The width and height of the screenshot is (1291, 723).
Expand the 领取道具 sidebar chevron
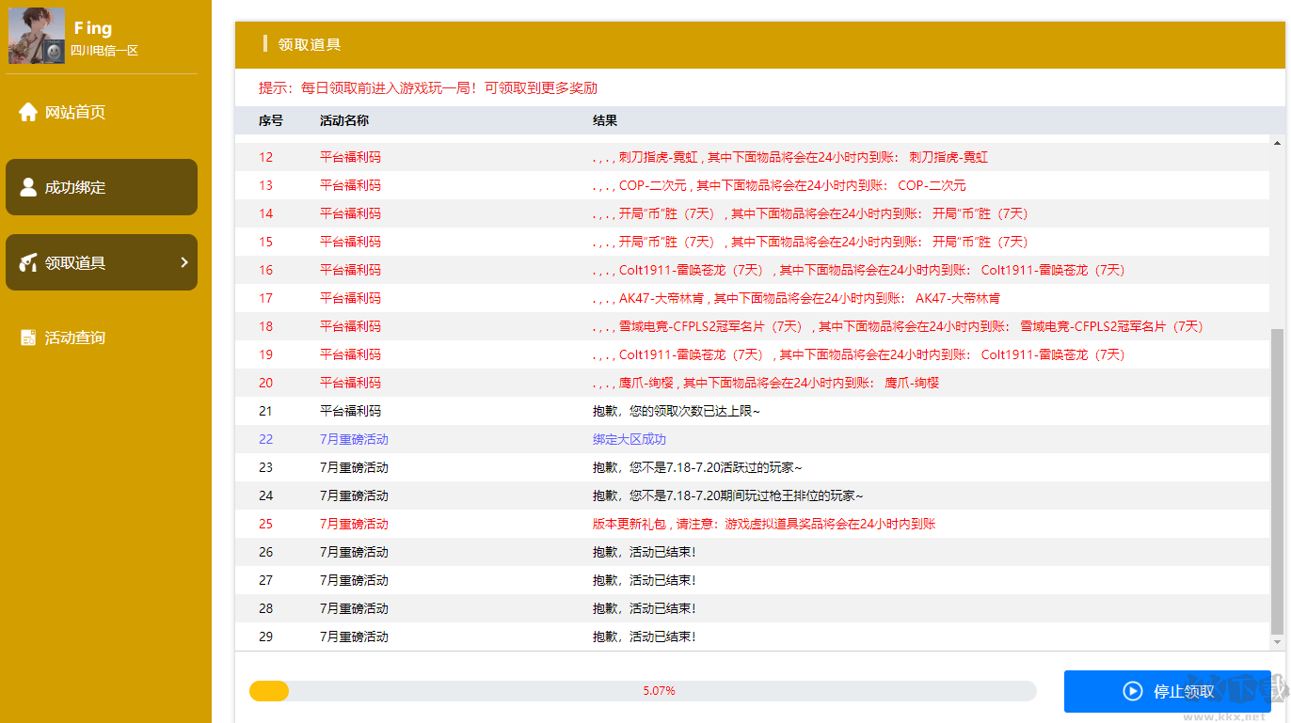tap(184, 262)
